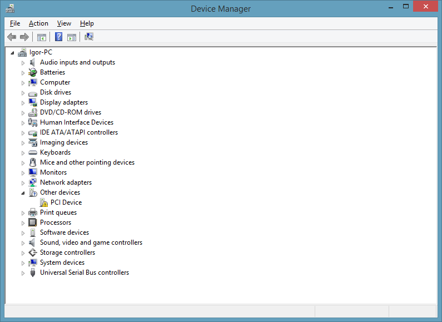Select the Storage controllers icon

click(x=33, y=252)
